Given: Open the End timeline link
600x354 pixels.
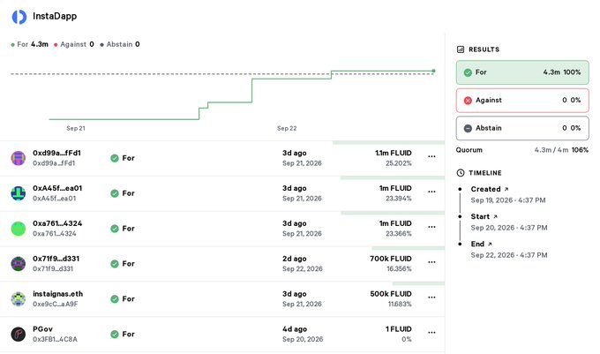Looking at the screenshot, I should click(477, 245).
